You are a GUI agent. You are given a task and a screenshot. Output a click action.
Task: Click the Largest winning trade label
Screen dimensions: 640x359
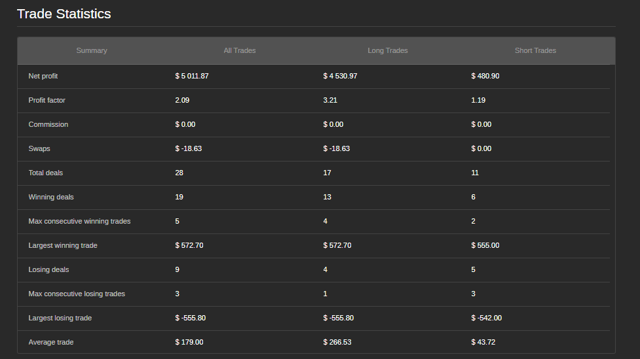(63, 245)
